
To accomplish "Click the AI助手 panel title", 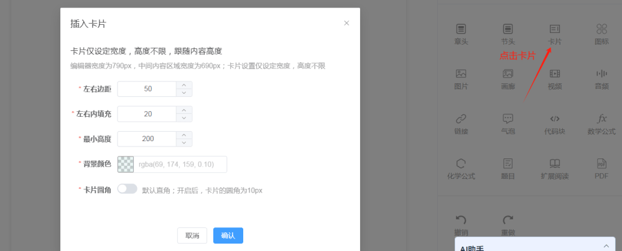I will [472, 248].
